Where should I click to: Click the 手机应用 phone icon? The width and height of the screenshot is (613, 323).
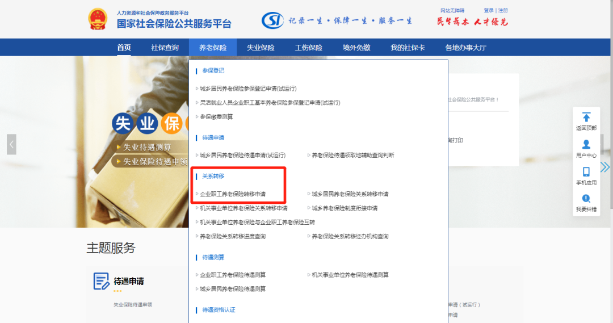pos(586,172)
